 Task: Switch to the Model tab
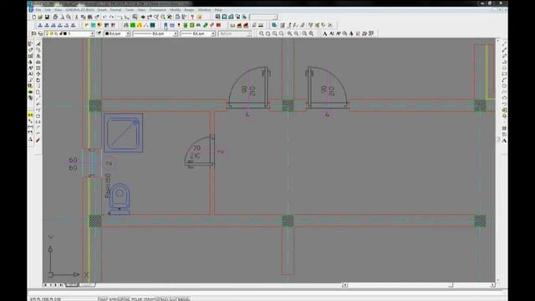[72, 284]
